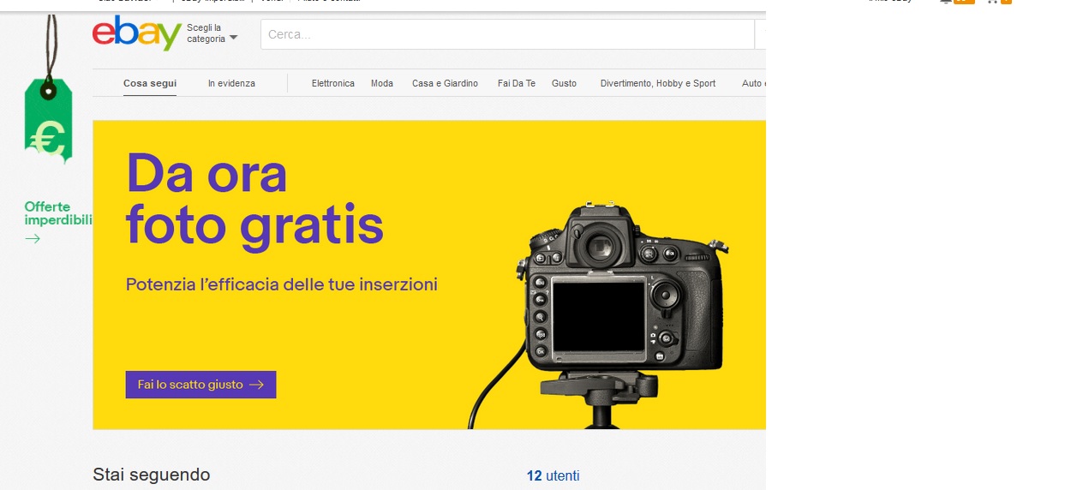Open the Casa e Giardino category
The image size is (1071, 490).
(445, 83)
